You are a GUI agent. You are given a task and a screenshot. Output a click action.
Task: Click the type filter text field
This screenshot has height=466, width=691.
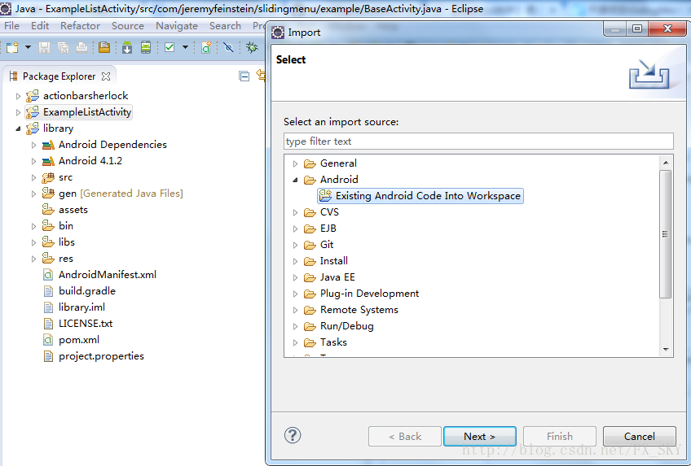(x=478, y=142)
